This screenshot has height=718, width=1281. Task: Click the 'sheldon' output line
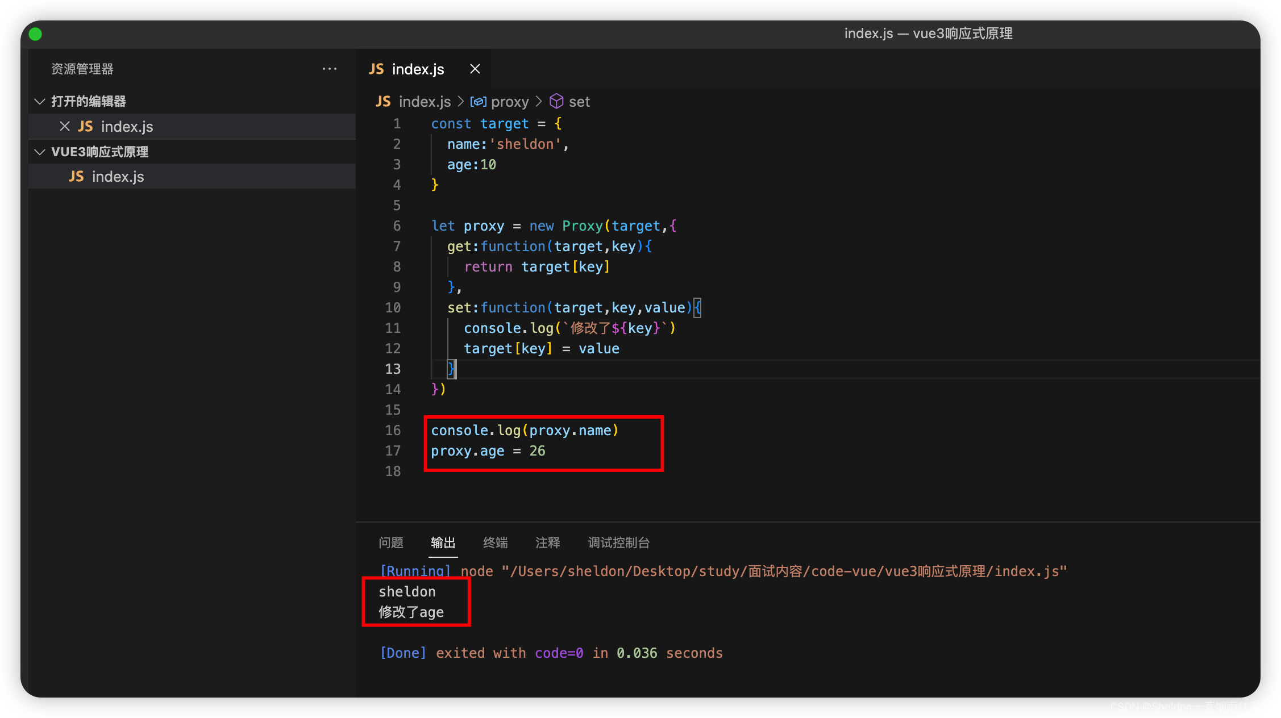[407, 592]
